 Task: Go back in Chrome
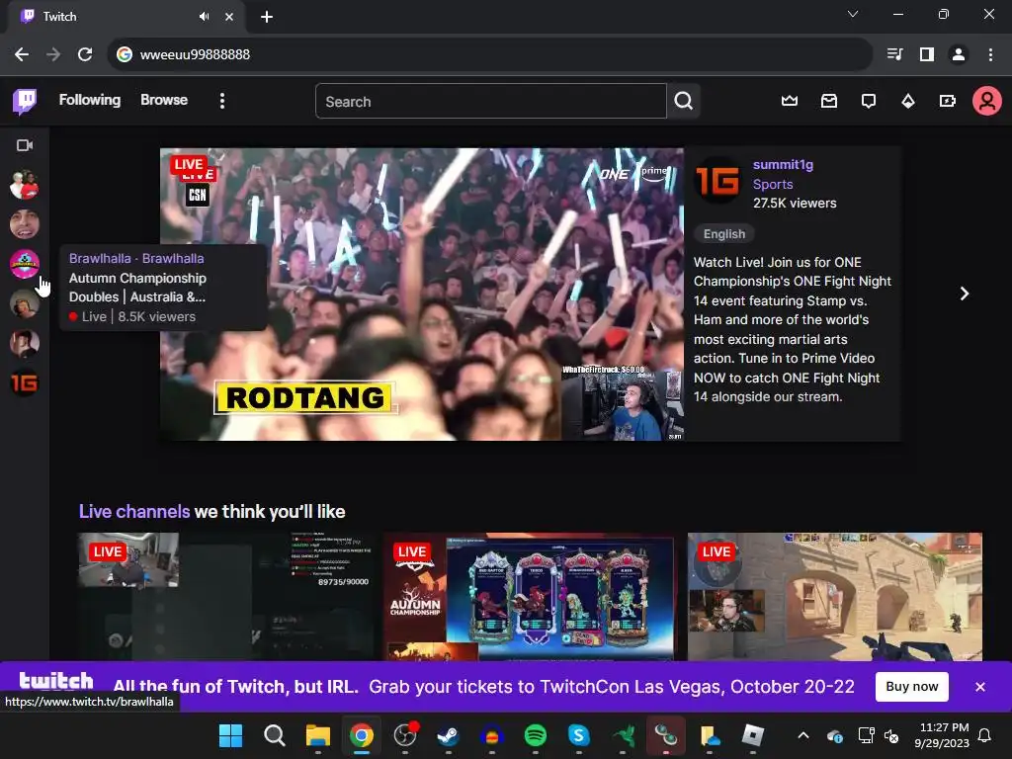[x=22, y=54]
